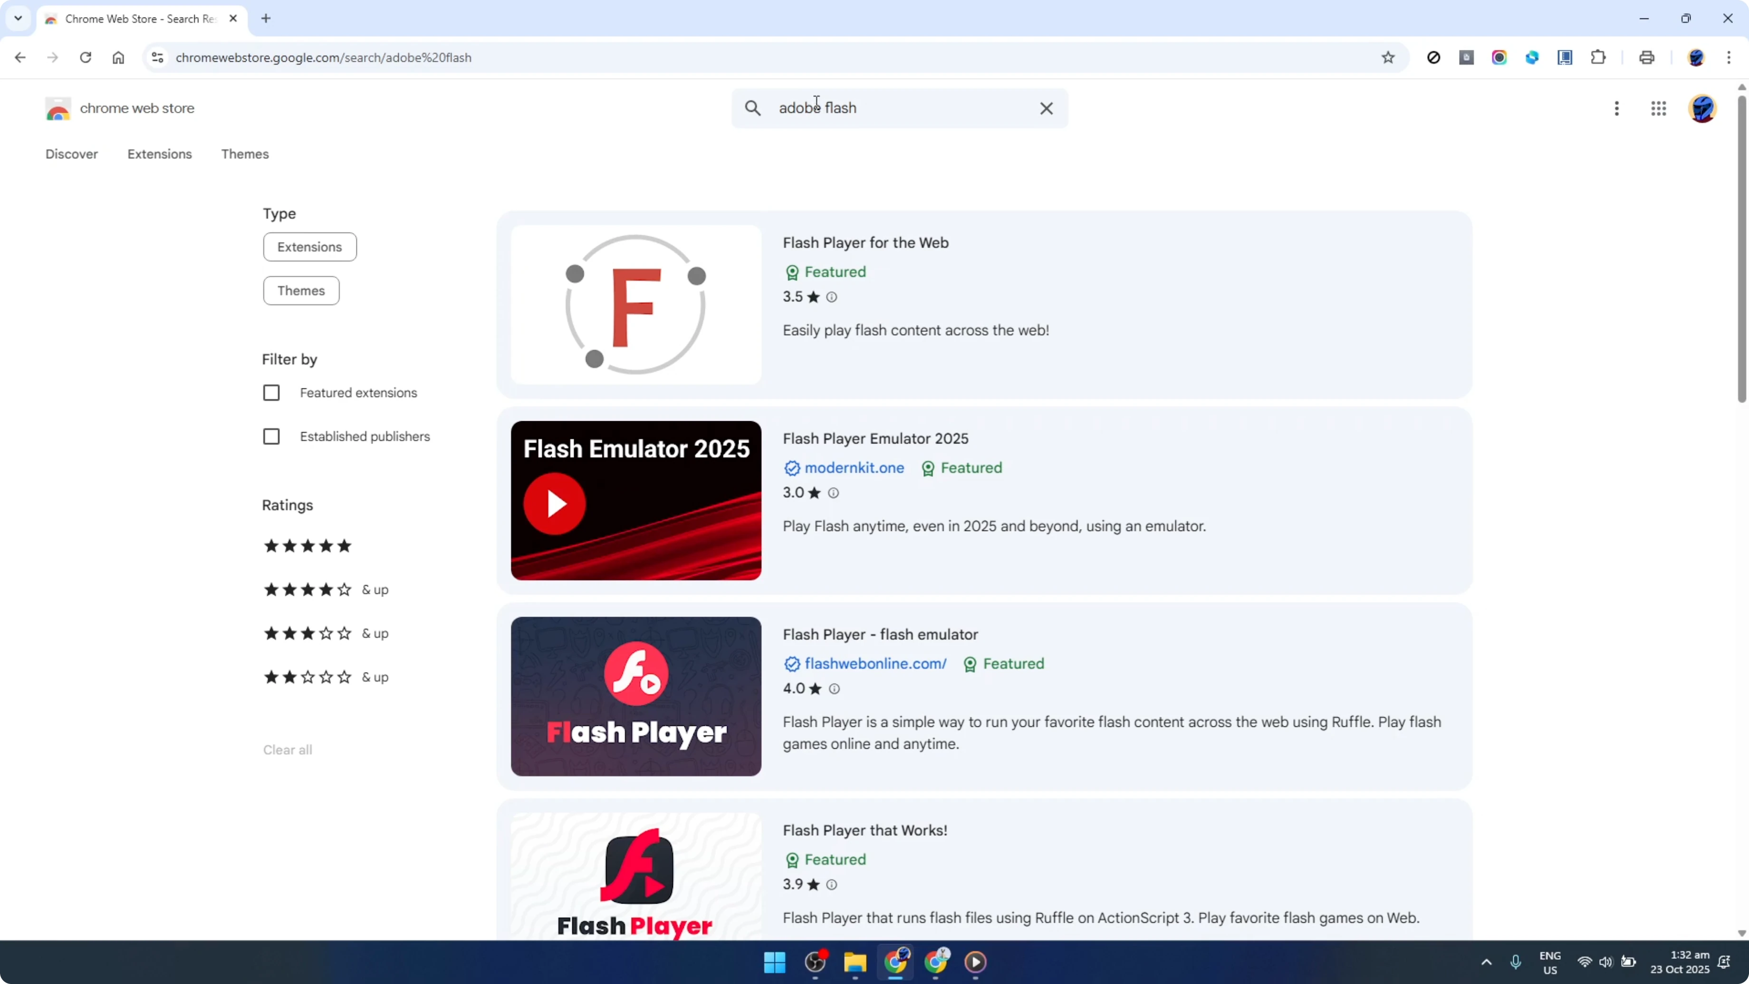
Task: Expand hidden icons in the system tray
Action: click(x=1486, y=962)
